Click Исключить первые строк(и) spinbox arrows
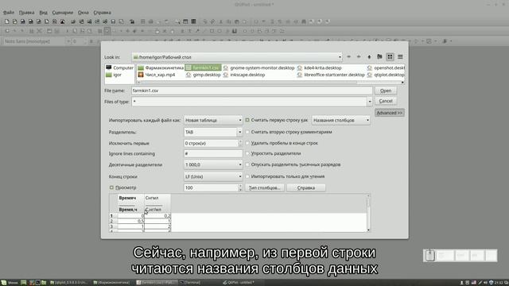The width and height of the screenshot is (509, 286). tap(240, 143)
